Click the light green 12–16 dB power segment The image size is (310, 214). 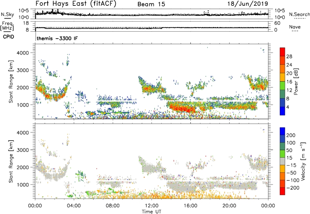[x=282, y=85]
